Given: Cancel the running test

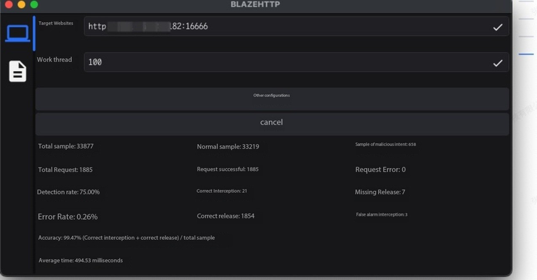Looking at the screenshot, I should point(272,124).
